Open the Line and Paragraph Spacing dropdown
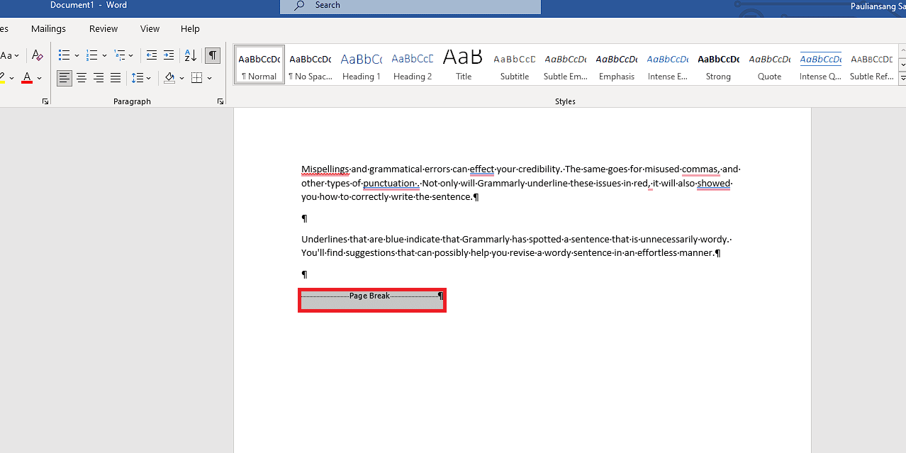 click(140, 78)
